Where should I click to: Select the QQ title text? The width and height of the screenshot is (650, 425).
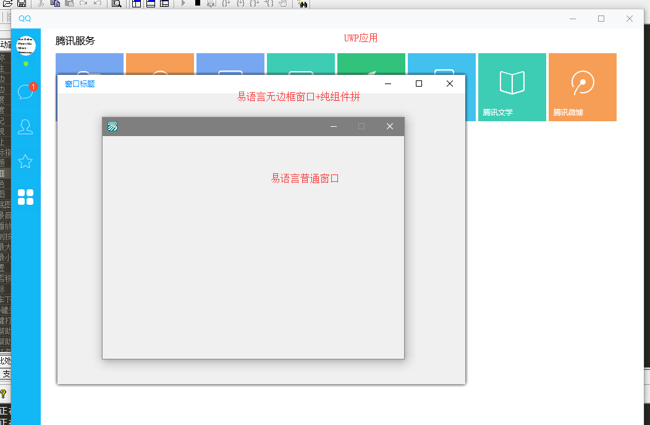point(25,19)
